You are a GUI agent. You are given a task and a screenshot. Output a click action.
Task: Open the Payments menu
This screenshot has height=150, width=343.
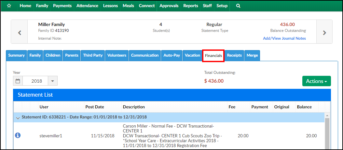click(62, 6)
